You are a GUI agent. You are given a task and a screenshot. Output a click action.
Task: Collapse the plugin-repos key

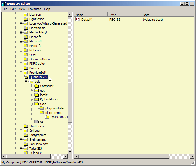tap(37, 113)
